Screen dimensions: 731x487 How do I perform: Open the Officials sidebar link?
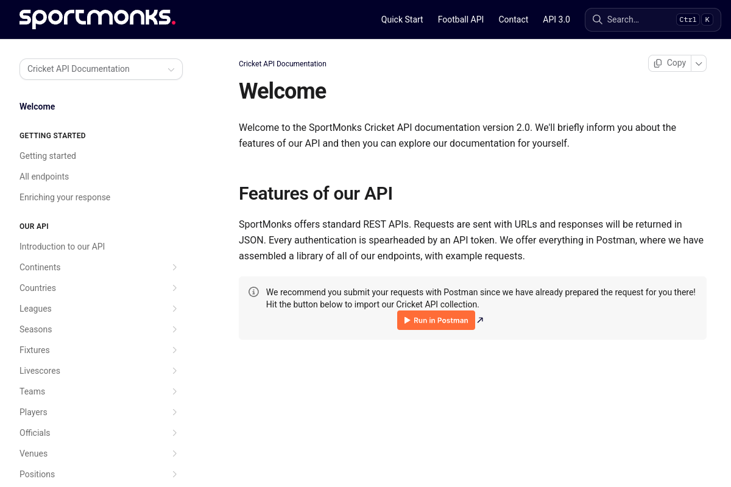coord(35,433)
